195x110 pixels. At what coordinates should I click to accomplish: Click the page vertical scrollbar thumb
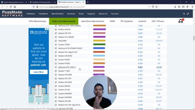(x=194, y=38)
